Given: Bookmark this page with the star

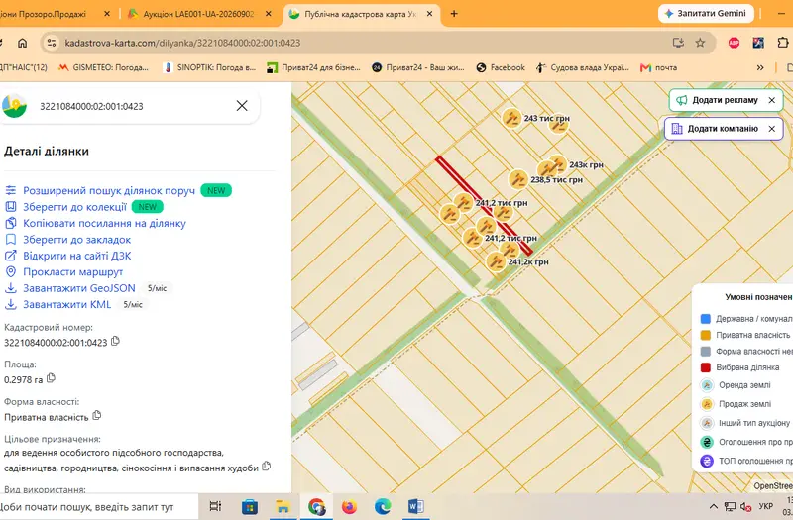Looking at the screenshot, I should 700,43.
